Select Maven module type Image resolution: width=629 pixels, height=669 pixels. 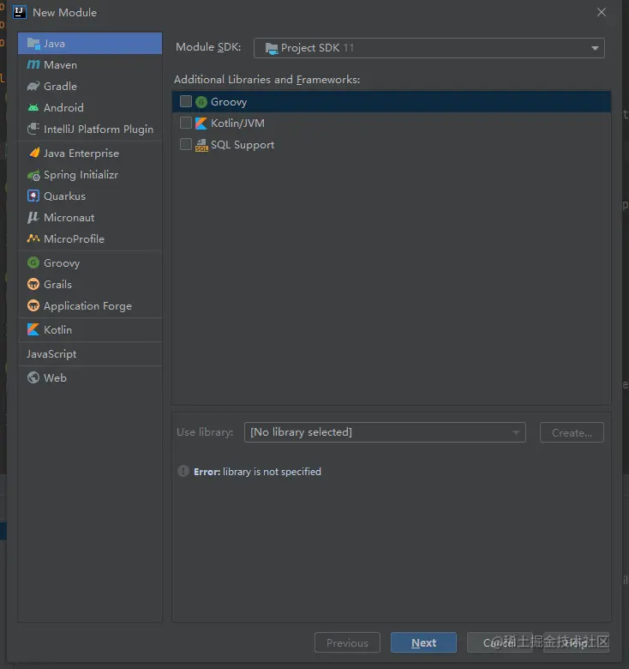(90, 65)
